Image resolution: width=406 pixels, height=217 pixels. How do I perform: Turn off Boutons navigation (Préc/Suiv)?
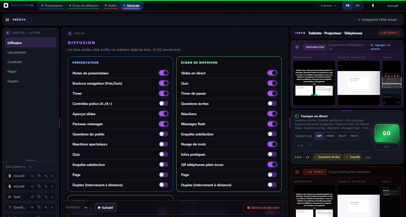[164, 83]
